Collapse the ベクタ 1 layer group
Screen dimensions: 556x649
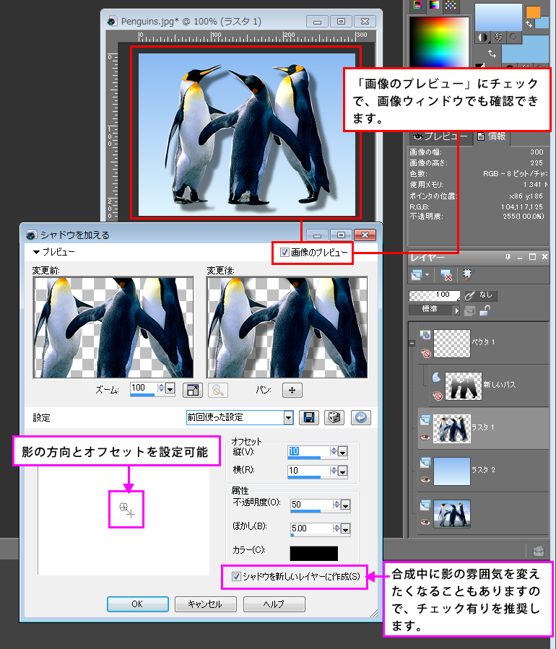(x=412, y=343)
